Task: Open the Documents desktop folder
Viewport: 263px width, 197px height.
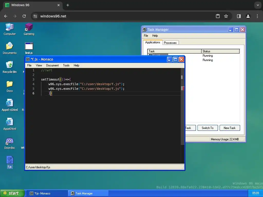Action: point(10,48)
